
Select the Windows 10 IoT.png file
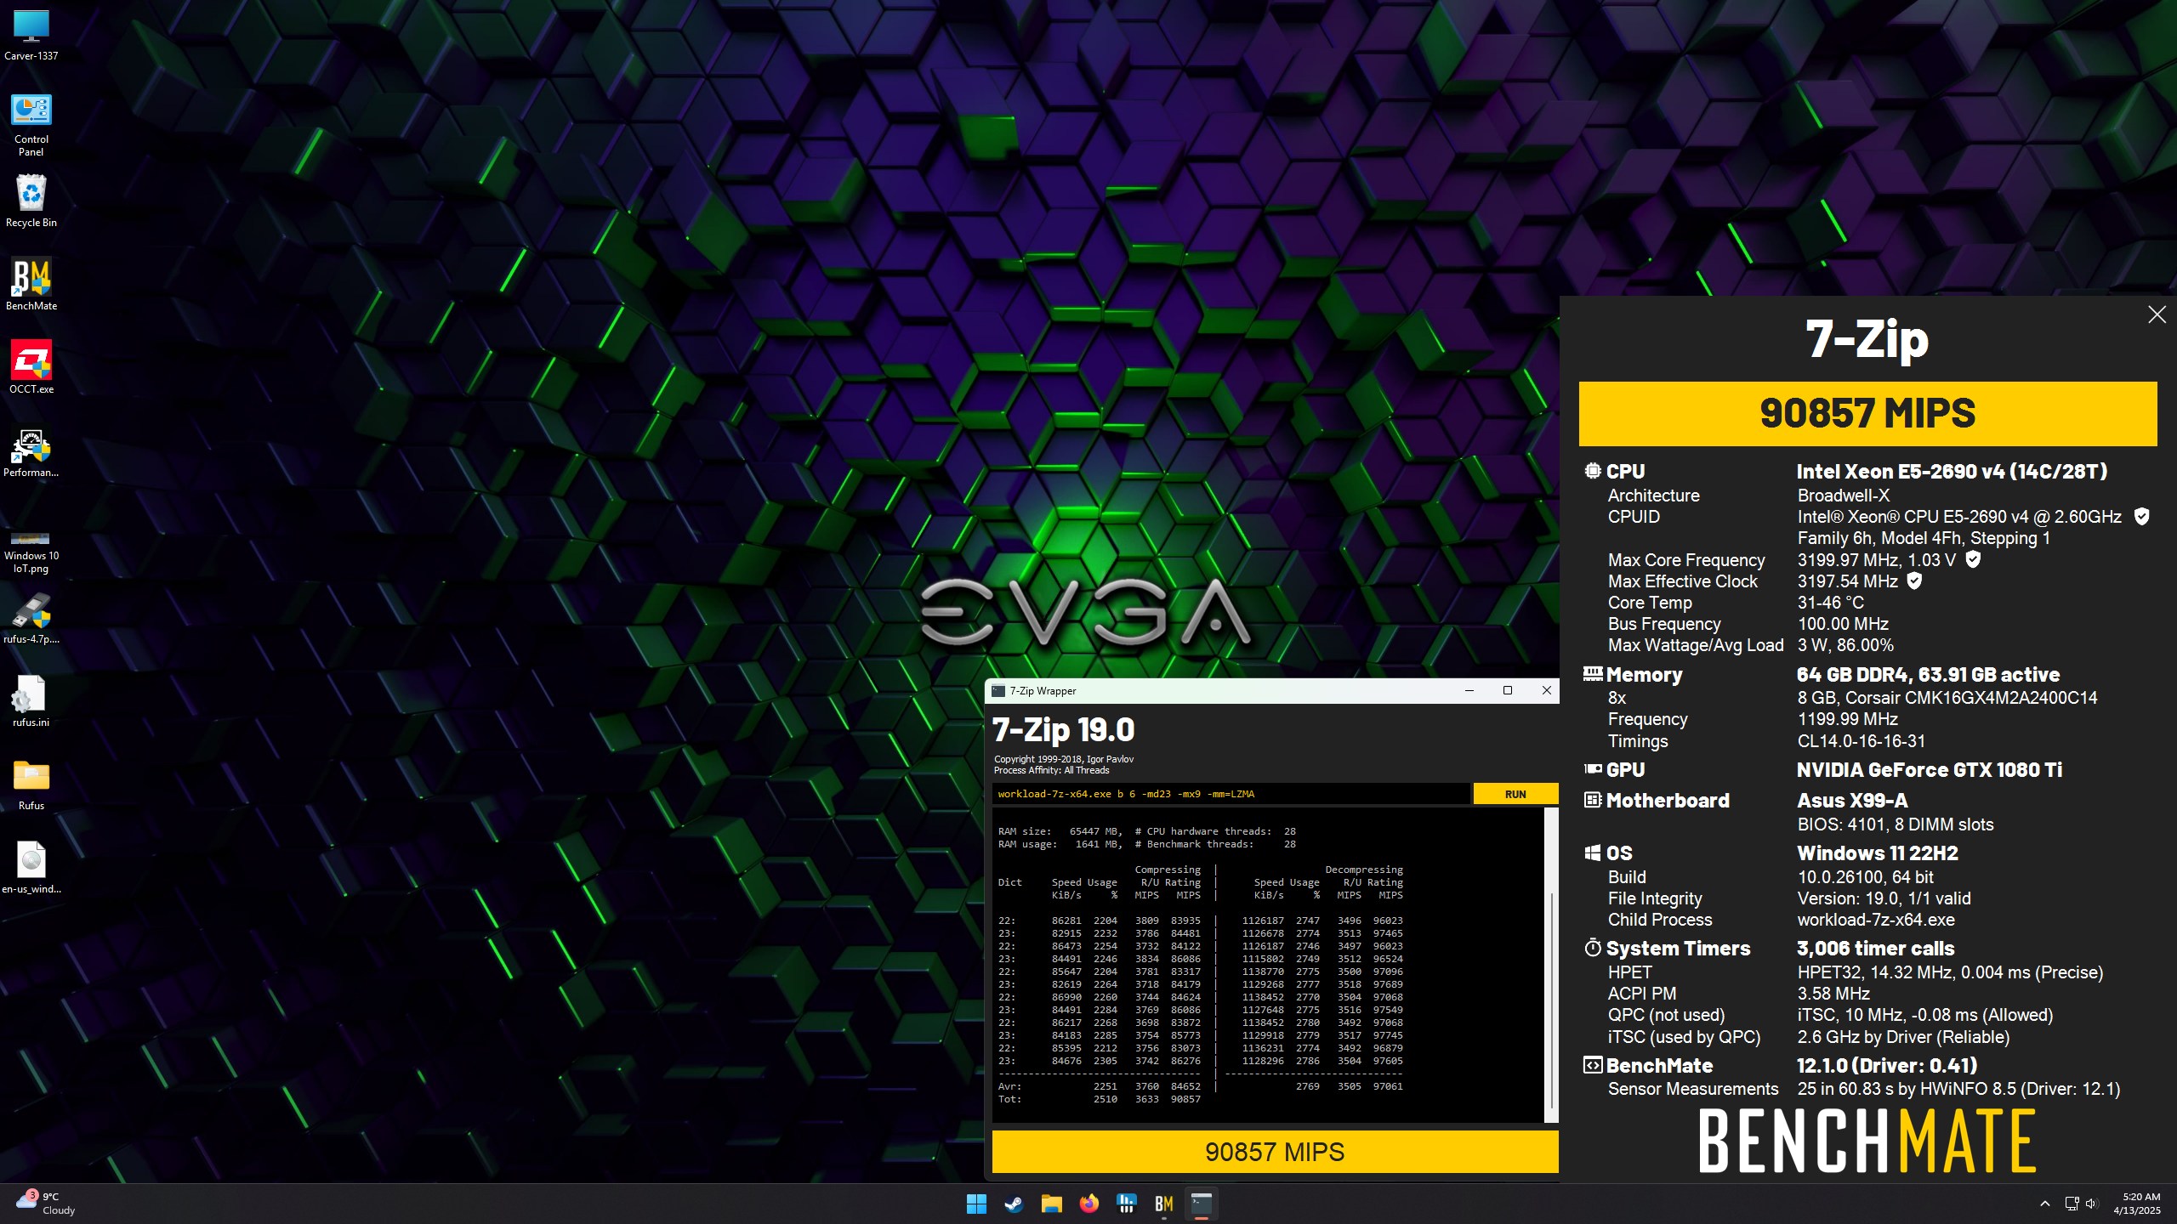tap(31, 552)
